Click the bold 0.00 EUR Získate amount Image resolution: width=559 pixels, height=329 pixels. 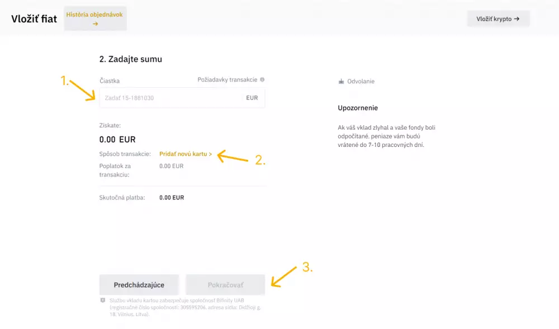pyautogui.click(x=117, y=140)
